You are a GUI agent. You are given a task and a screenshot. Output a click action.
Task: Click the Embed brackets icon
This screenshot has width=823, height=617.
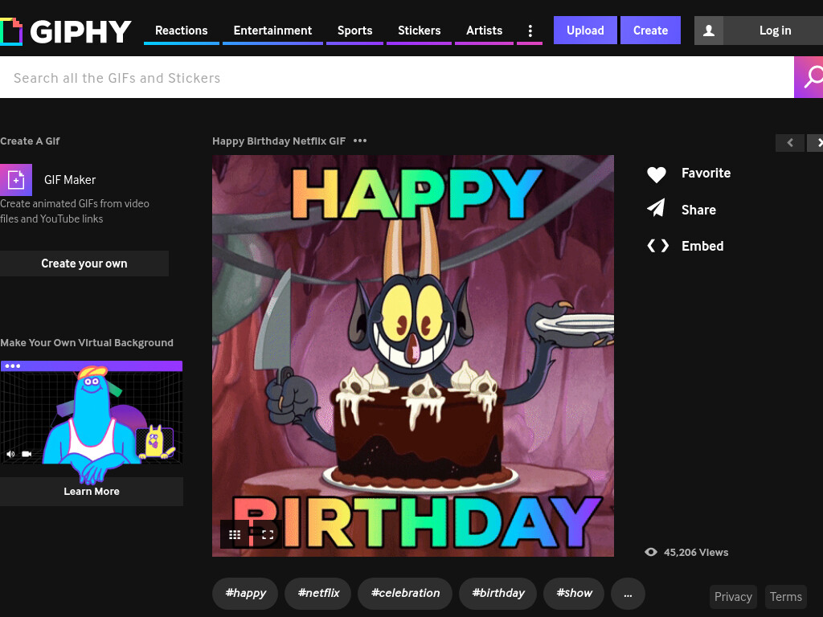(657, 246)
